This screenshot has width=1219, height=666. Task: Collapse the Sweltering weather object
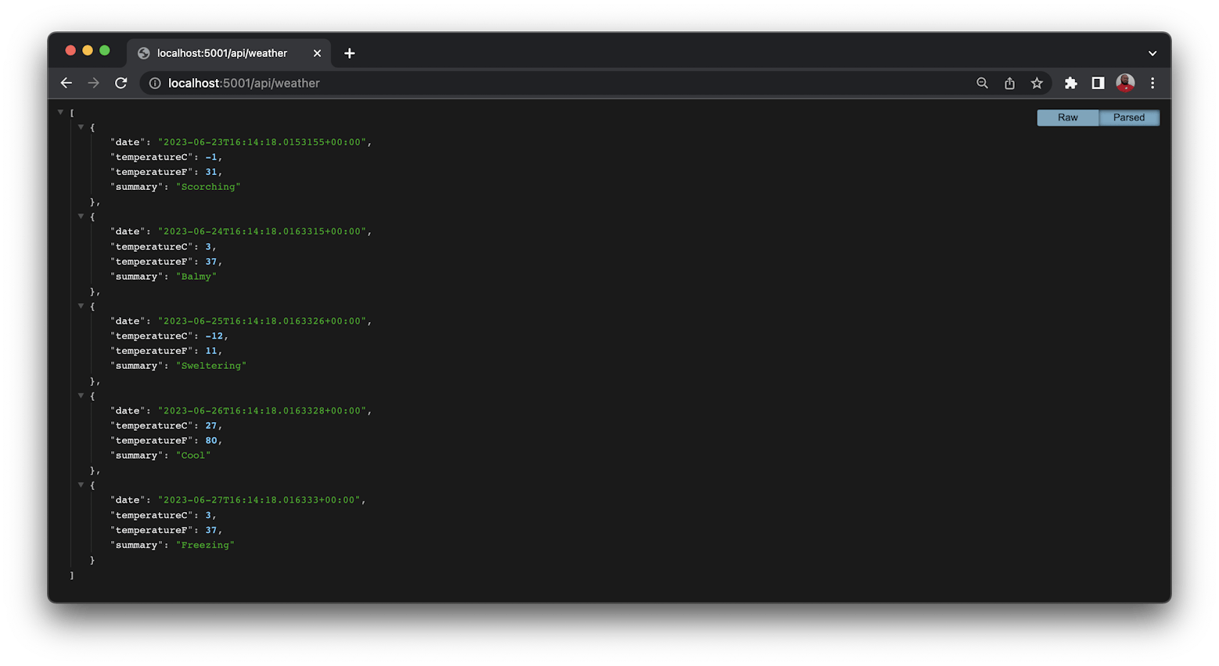click(81, 306)
